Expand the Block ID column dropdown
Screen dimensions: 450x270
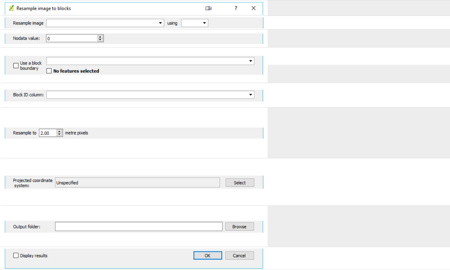tap(251, 95)
